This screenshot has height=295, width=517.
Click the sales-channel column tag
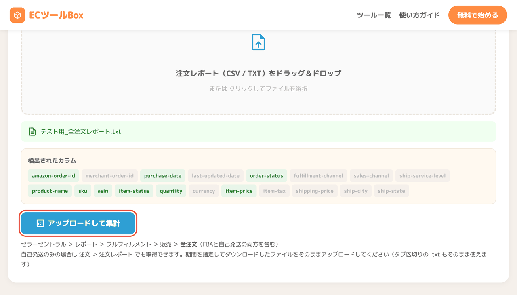[x=371, y=176]
